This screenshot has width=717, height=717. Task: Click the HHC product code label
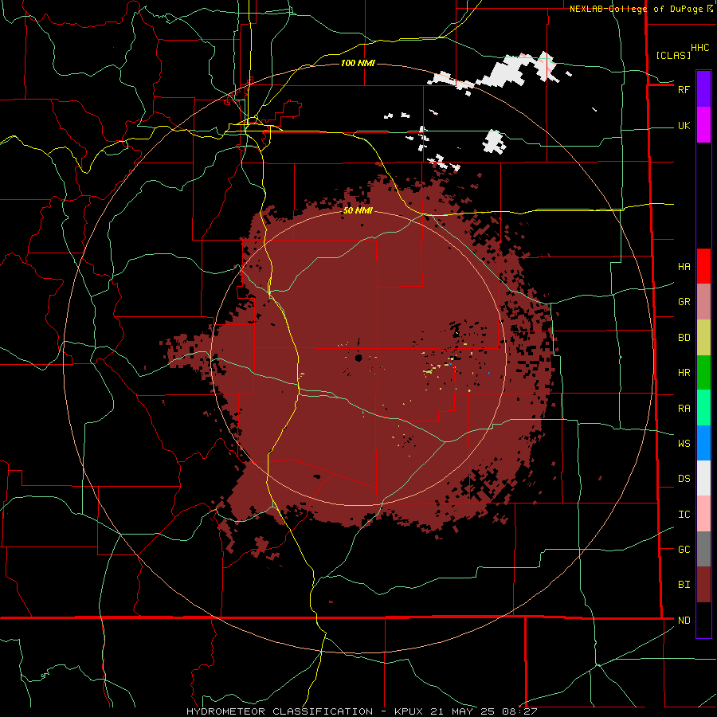click(x=700, y=48)
